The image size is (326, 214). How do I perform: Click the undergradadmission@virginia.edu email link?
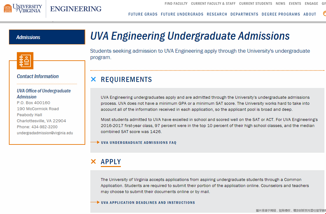(45, 133)
